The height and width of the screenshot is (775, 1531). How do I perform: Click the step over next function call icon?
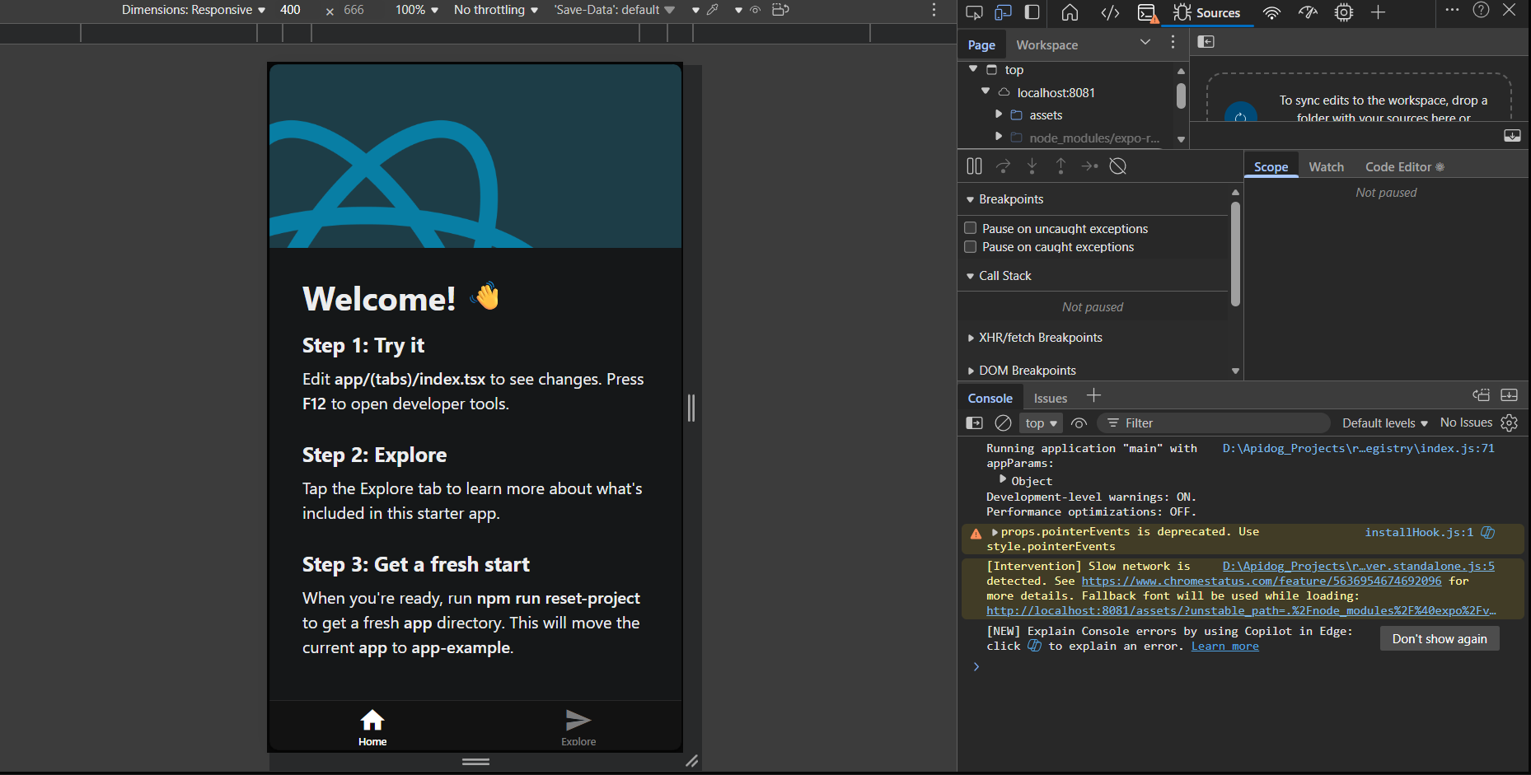click(x=1004, y=166)
